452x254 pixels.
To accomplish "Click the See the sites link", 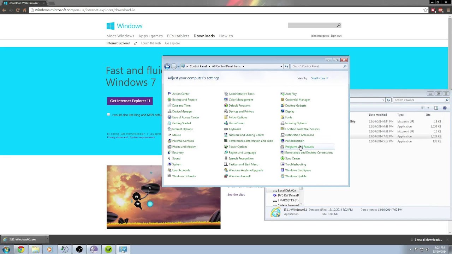I will pyautogui.click(x=236, y=195).
